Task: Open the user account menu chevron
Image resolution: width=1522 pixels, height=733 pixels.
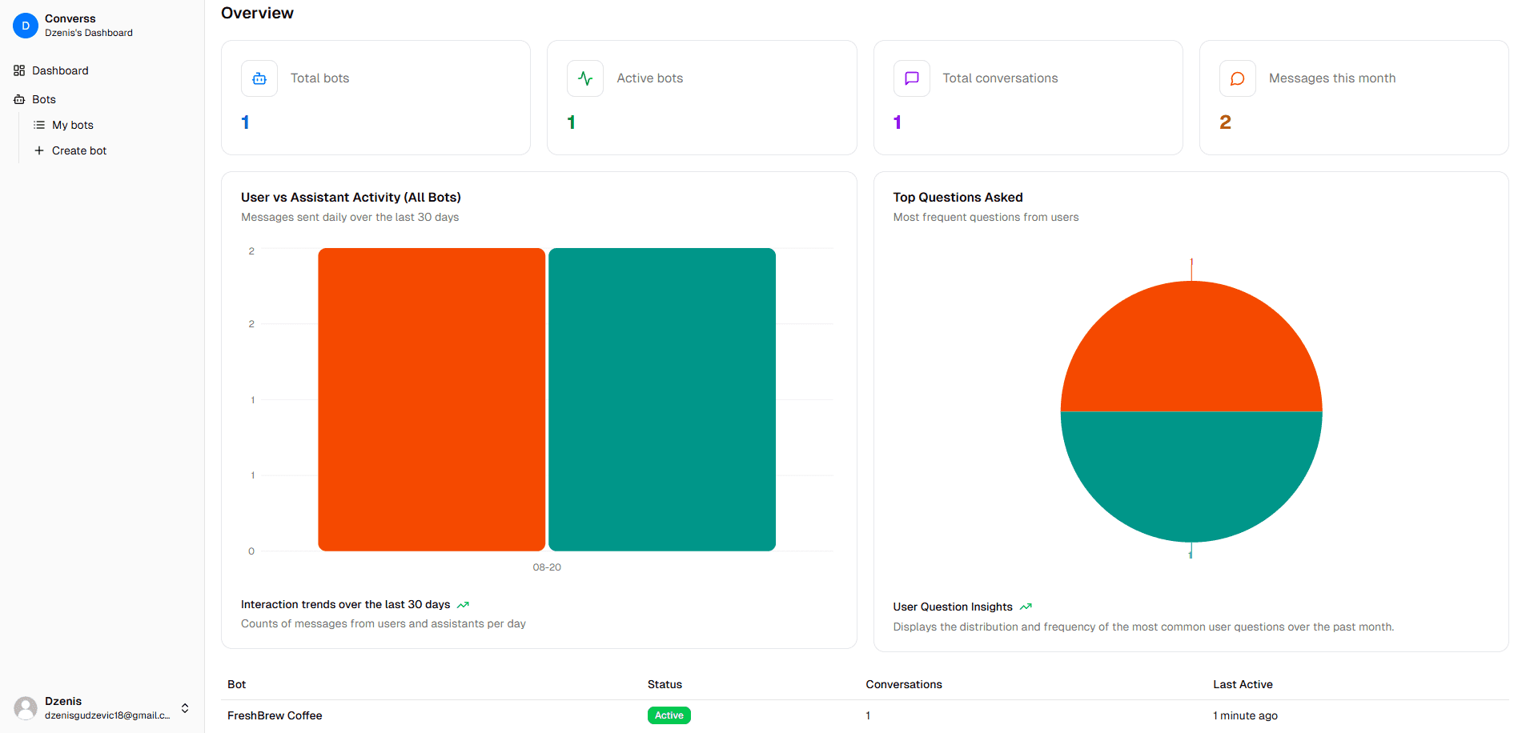Action: pos(185,708)
